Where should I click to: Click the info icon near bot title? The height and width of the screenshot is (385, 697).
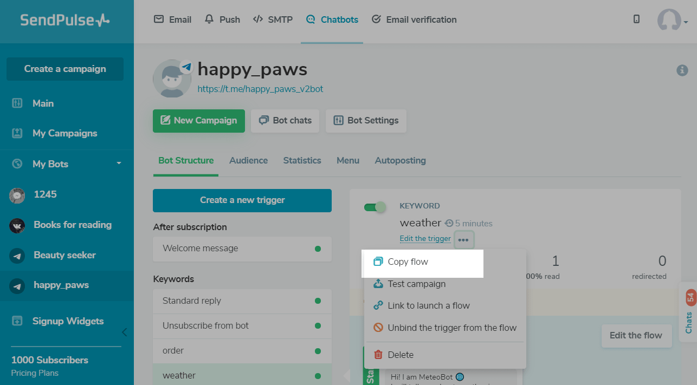(682, 70)
